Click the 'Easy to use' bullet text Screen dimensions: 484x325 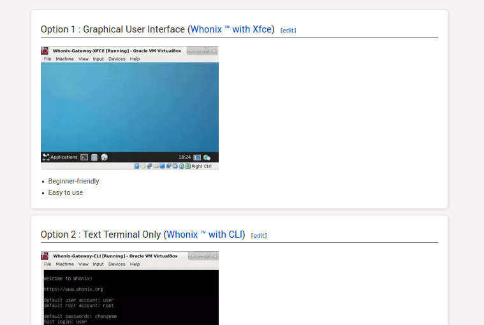click(x=66, y=192)
